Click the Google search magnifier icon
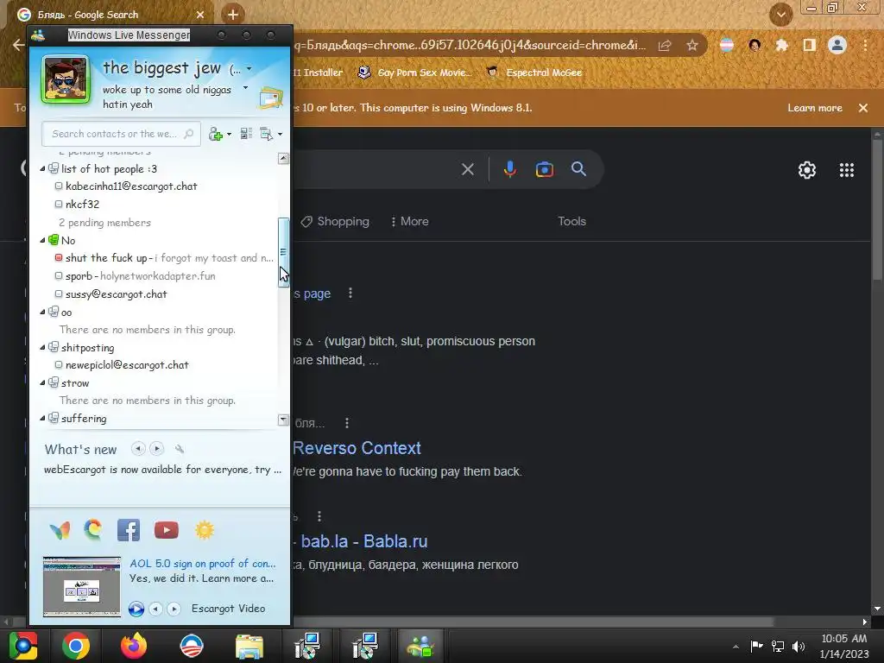884x663 pixels. point(578,168)
